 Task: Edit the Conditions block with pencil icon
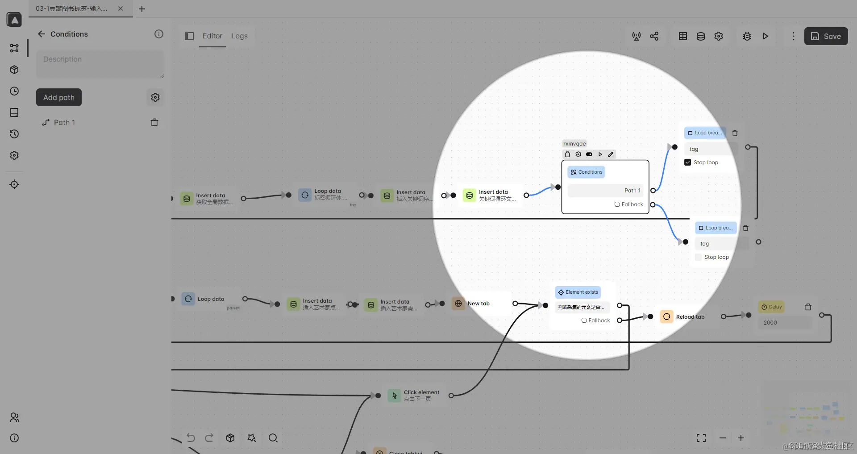click(x=611, y=154)
